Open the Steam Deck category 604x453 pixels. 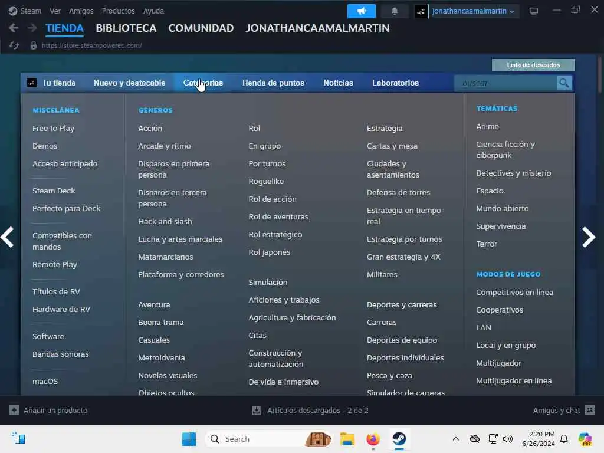(54, 191)
